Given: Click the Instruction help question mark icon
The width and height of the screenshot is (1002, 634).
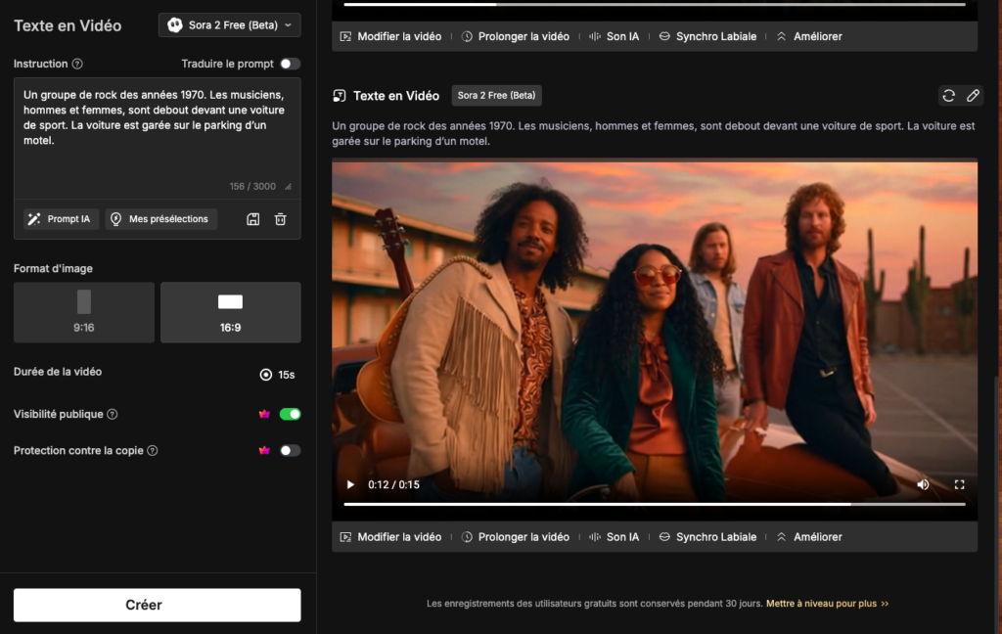Looking at the screenshot, I should pyautogui.click(x=77, y=64).
